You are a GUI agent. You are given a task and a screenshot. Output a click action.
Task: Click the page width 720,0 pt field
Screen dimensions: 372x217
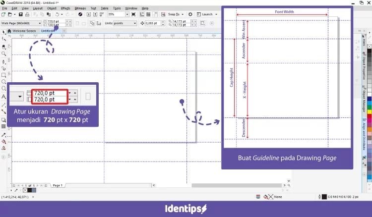(x=53, y=21)
